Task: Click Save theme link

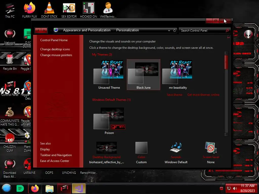Action: [175, 95]
